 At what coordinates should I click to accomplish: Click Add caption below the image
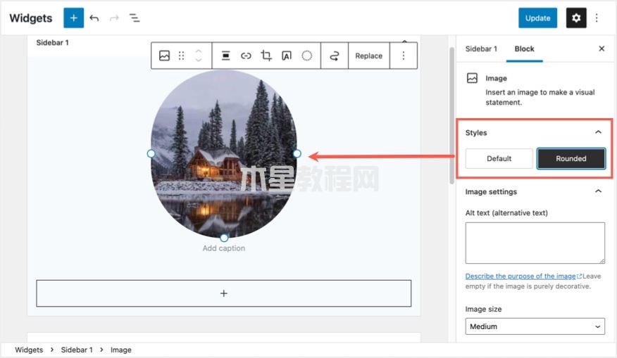[x=223, y=248]
